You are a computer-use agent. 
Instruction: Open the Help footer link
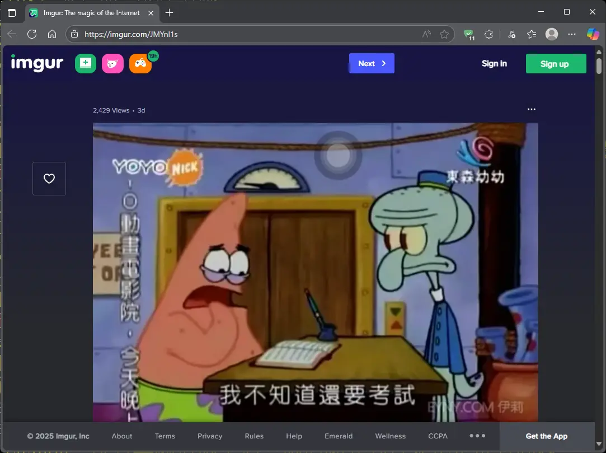click(x=294, y=436)
